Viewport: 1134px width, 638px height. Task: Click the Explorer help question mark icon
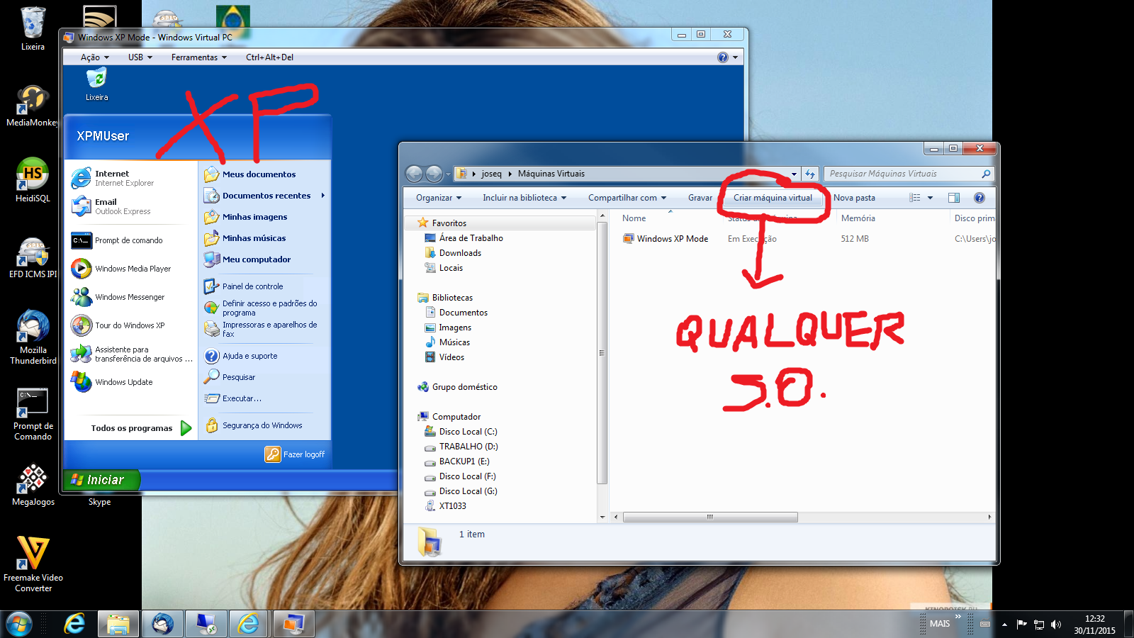click(x=979, y=198)
